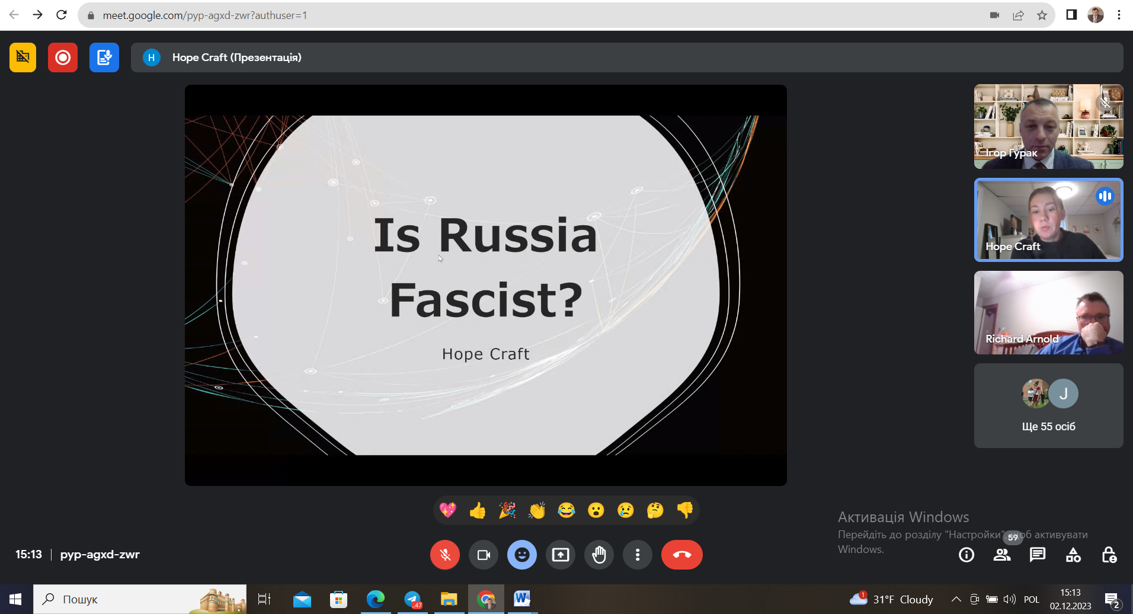The width and height of the screenshot is (1133, 614).
Task: Open the meeting details info panel
Action: click(x=966, y=555)
